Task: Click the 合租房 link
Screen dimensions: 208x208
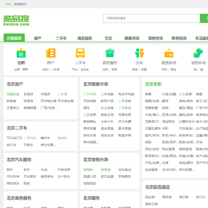Action: tap(28, 94)
